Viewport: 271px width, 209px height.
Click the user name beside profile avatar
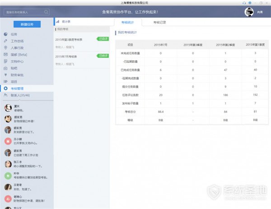[260, 12]
